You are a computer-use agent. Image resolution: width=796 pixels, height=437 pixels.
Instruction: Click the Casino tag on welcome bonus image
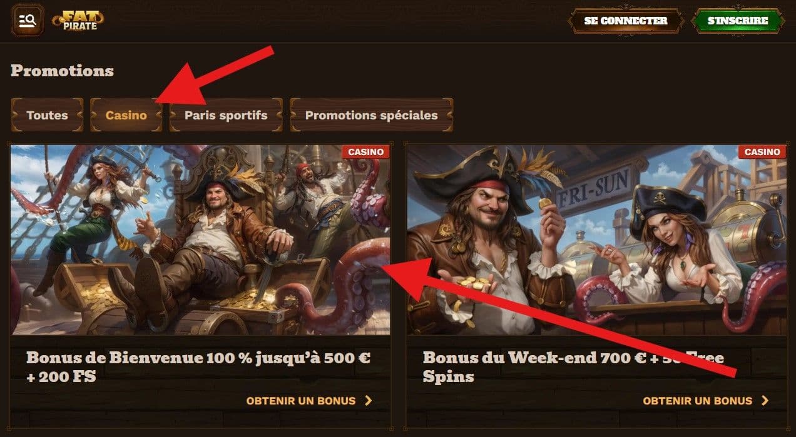pos(365,152)
